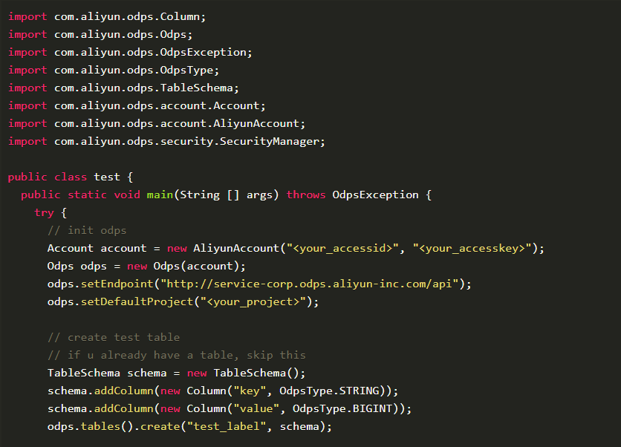Click the account.Account import line
Screen dimensions: 621x447
(137, 105)
